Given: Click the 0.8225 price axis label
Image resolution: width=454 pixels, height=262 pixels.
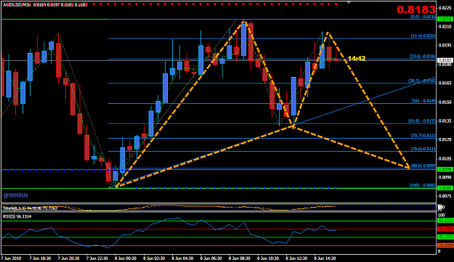Looking at the screenshot, I should 445,8.
